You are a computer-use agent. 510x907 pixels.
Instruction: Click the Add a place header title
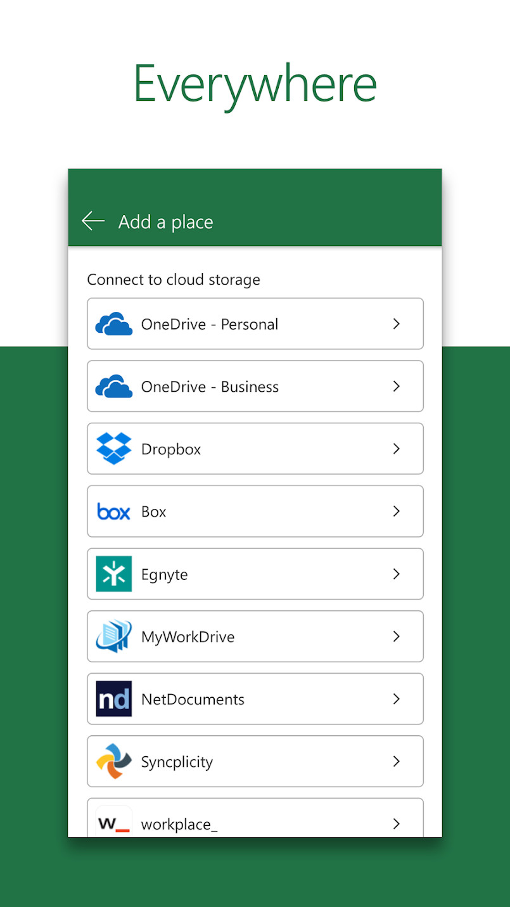(165, 222)
